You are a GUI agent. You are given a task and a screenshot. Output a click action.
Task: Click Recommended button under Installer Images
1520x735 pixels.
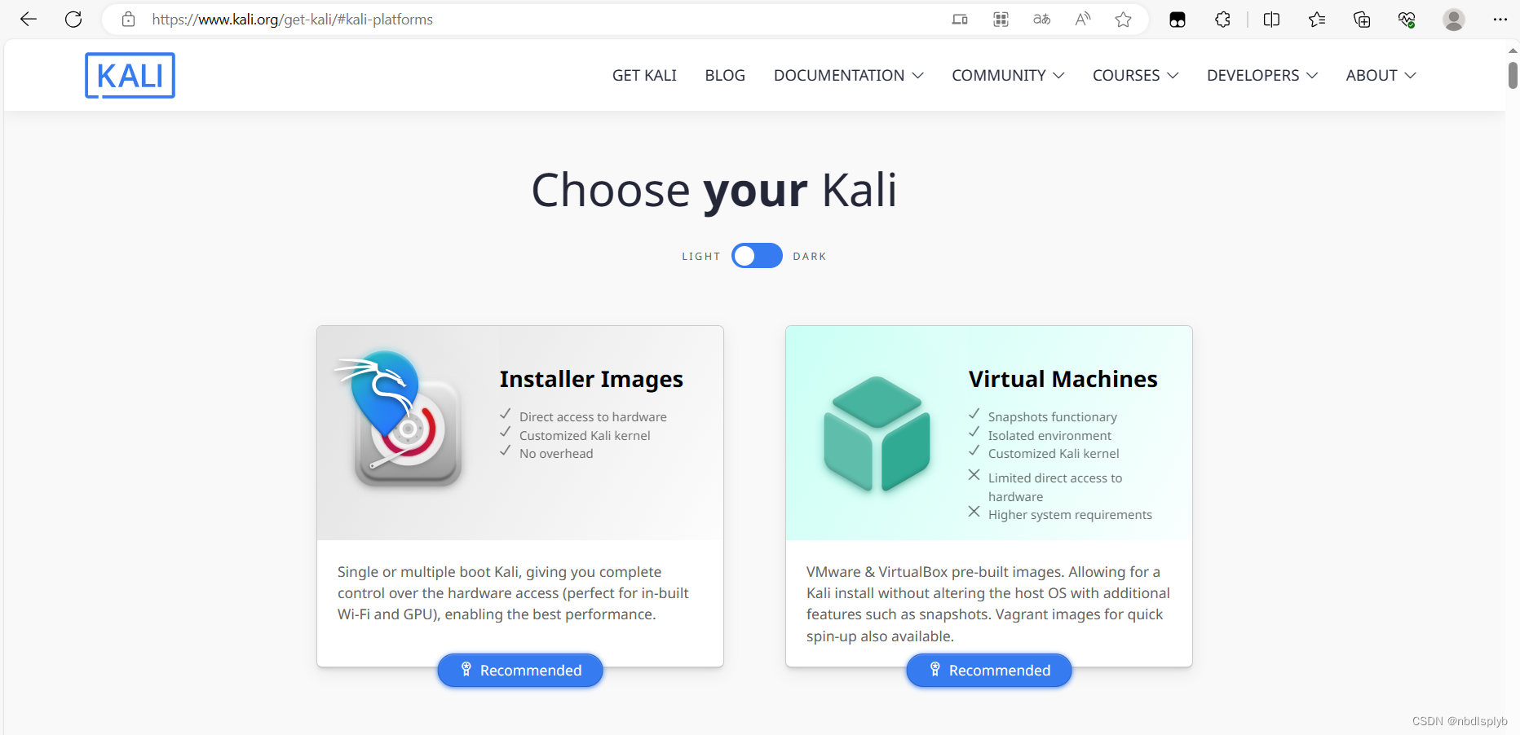520,670
